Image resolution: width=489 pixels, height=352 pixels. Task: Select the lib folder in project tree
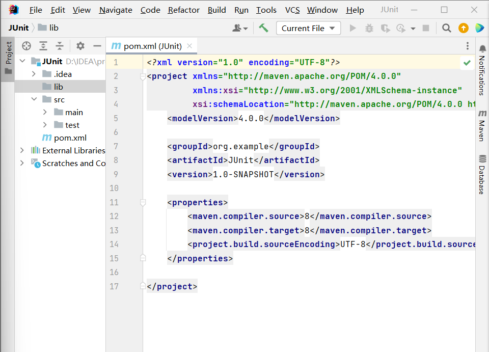point(60,87)
